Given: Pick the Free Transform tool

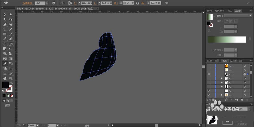Looking at the screenshot, I should tap(11, 49).
